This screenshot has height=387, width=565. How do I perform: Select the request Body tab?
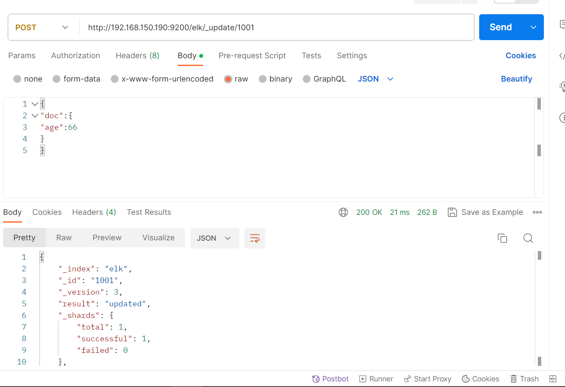point(190,56)
